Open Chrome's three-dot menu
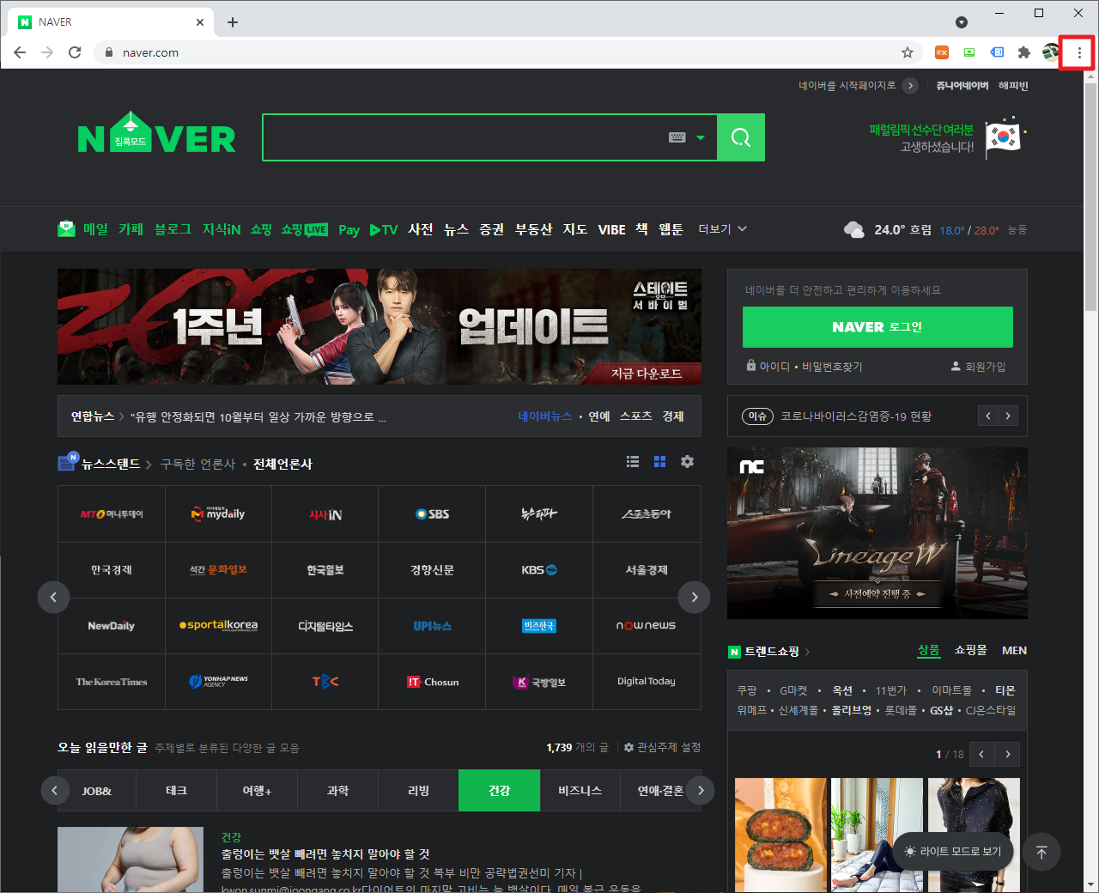 [x=1079, y=52]
